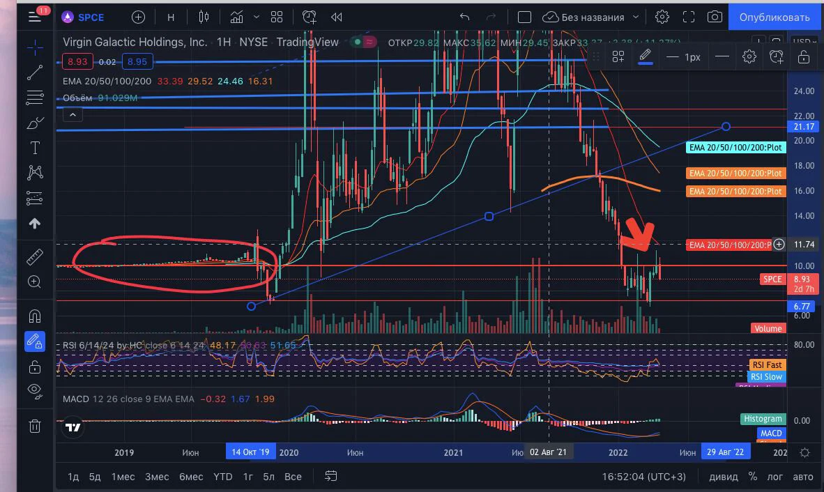Open the line style dropdown
Screen dimensions: 824x492
[723, 56]
